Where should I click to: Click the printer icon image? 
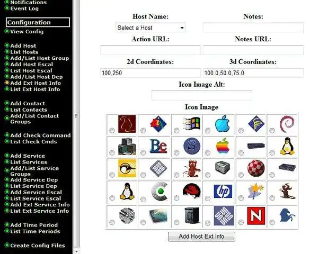click(223, 167)
